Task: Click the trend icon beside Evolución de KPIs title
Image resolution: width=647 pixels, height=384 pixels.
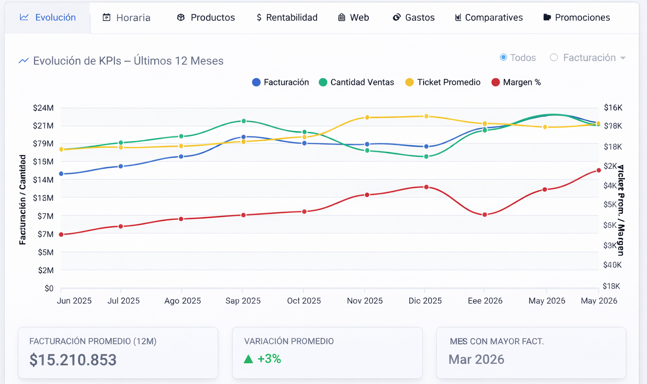Action: pos(23,61)
